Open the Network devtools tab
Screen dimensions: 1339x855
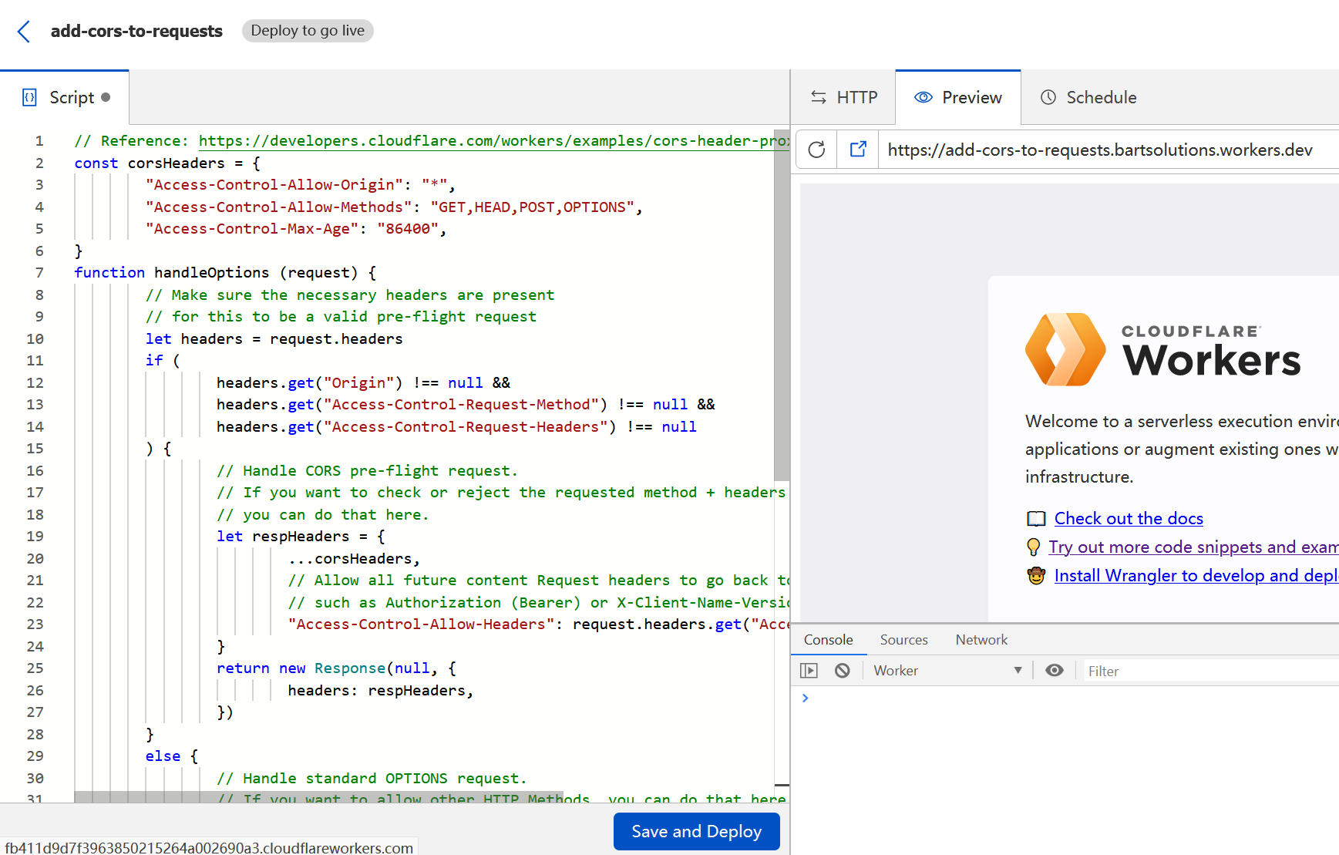tap(981, 640)
